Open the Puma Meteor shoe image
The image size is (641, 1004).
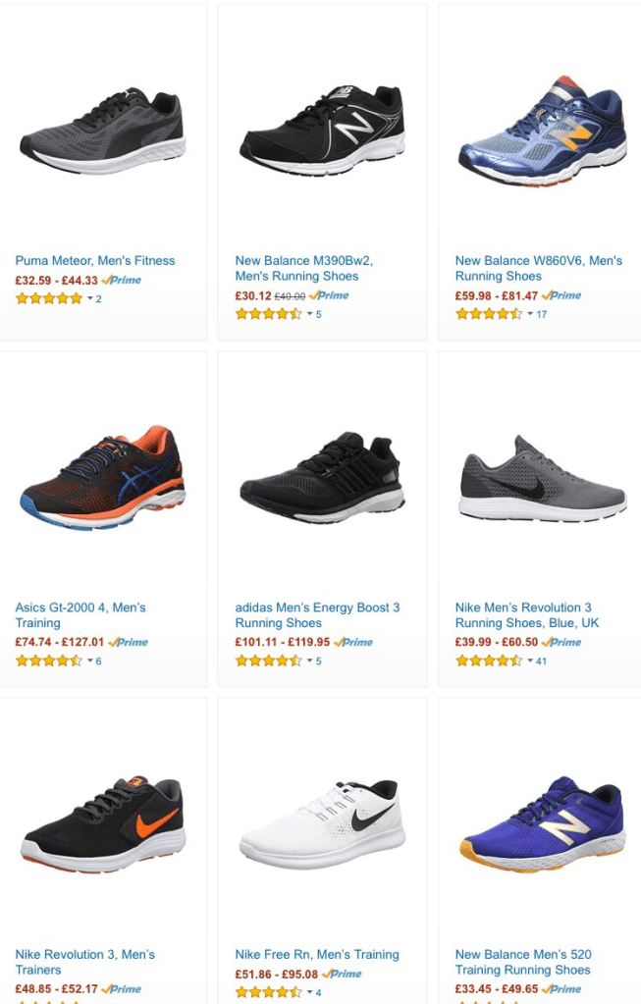[x=102, y=132]
